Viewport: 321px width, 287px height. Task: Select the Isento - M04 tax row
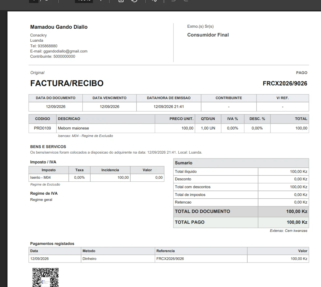click(x=96, y=178)
